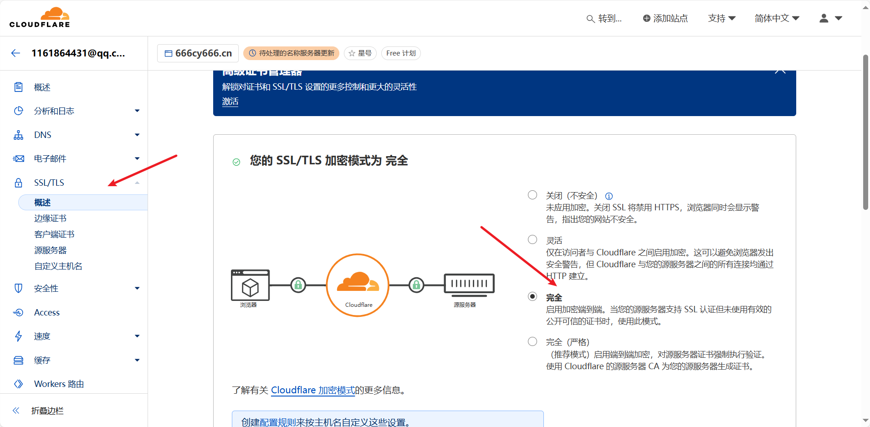Click the 折叠边栏 label

(x=47, y=411)
